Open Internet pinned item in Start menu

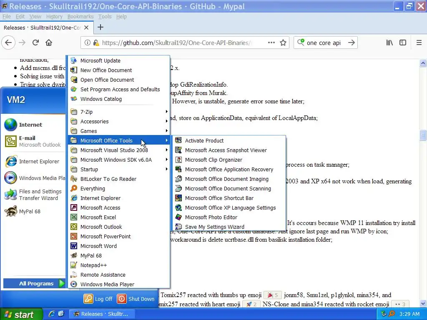pos(34,125)
